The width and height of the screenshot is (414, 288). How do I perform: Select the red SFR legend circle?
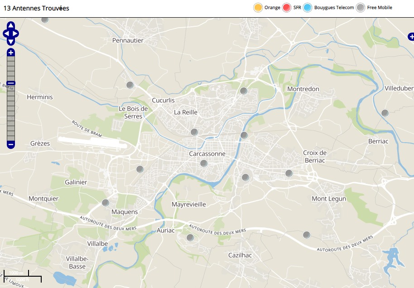[286, 8]
